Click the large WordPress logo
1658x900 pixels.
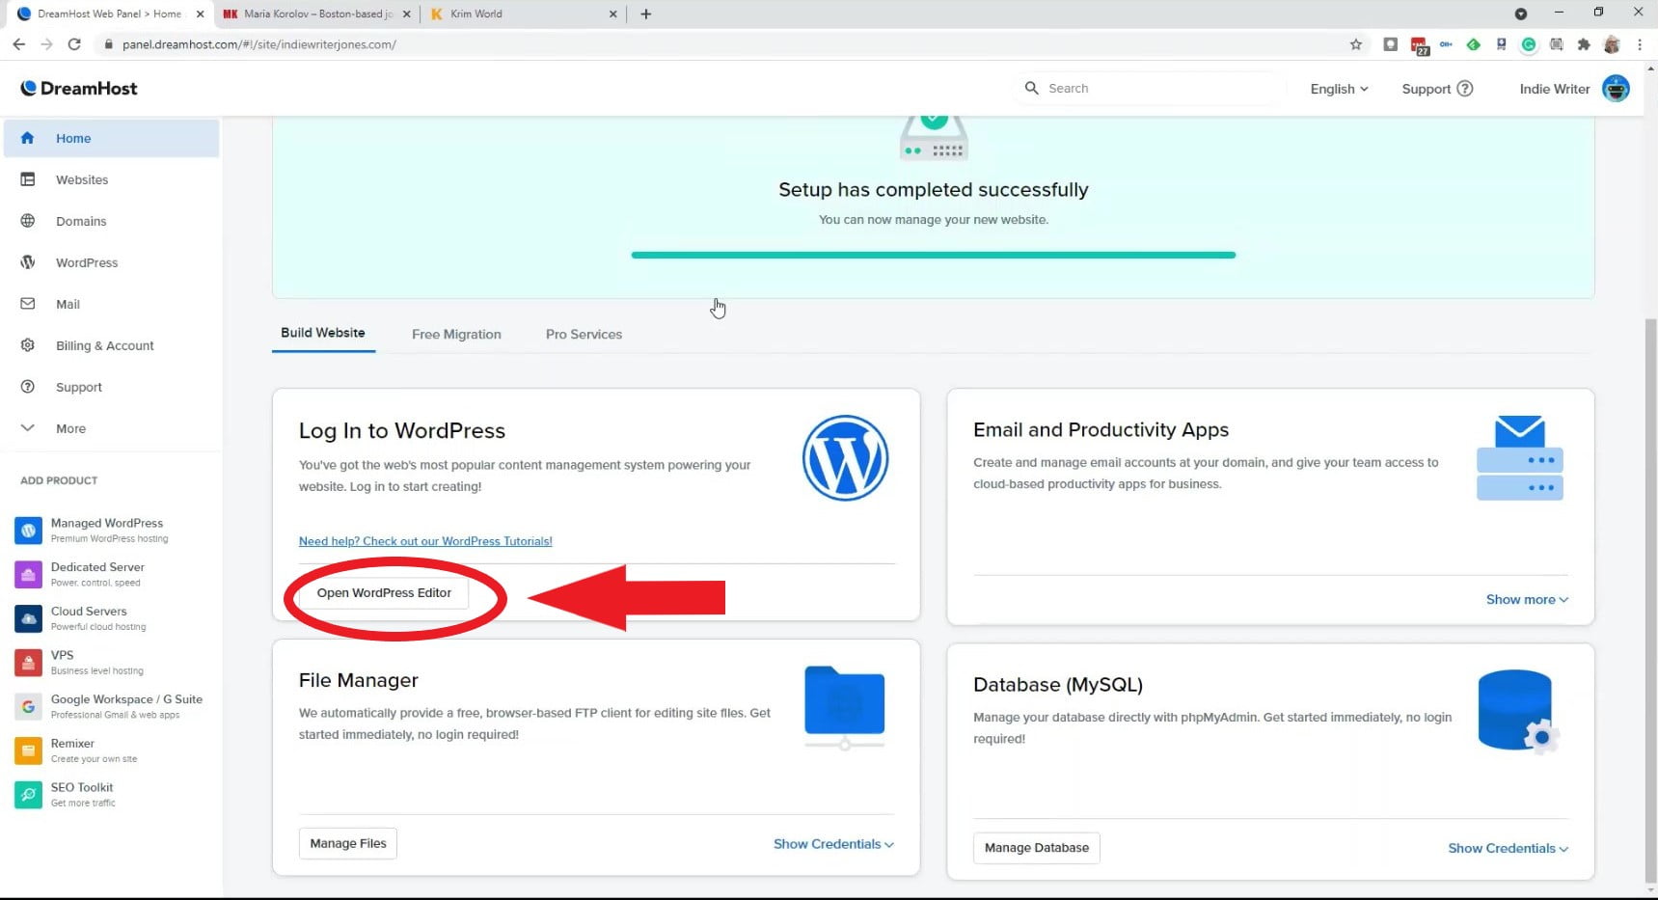point(845,458)
